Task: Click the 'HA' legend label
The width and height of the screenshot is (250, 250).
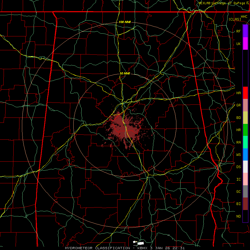Action: coord(238,93)
